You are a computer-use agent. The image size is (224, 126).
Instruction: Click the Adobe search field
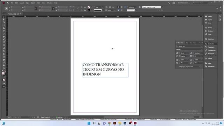pos(200,3)
